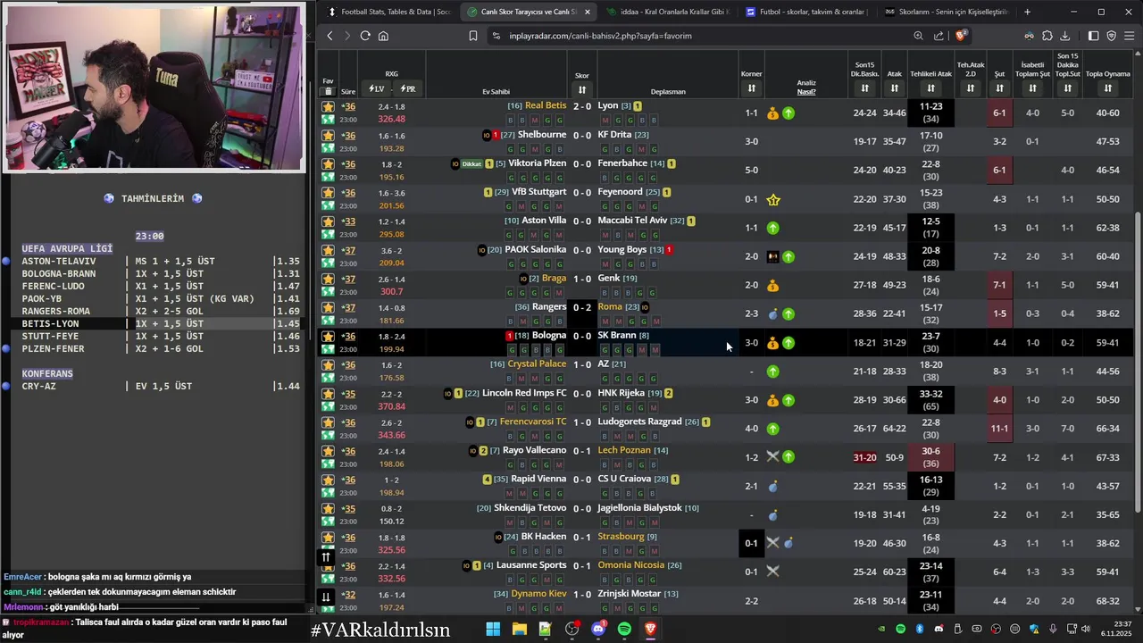Sort by PR lightning button under RXG
Viewport: 1143px width, 643px height.
pyautogui.click(x=407, y=89)
